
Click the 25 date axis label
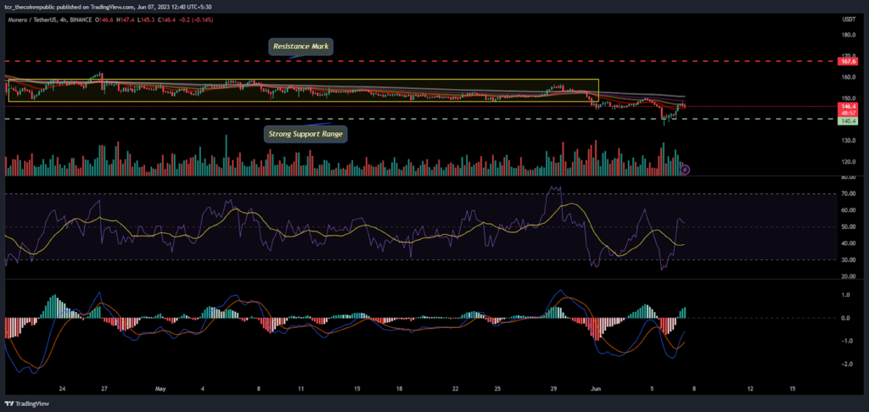[497, 389]
